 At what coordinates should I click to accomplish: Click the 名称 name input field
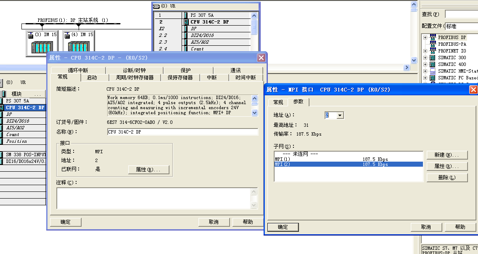(x=182, y=132)
